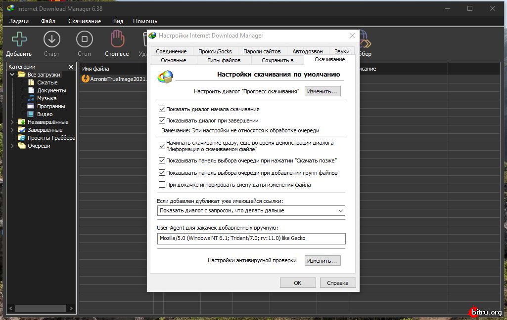Open the Задачи menu
Viewport: 507px width, 320px height.
click(19, 21)
